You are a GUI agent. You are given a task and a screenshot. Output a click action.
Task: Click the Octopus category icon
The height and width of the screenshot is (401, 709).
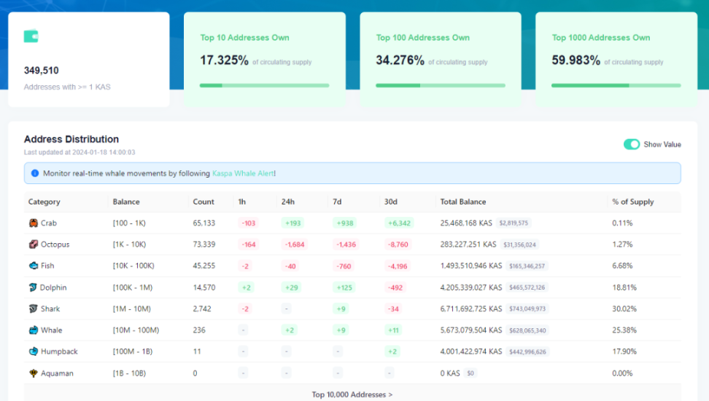34,244
